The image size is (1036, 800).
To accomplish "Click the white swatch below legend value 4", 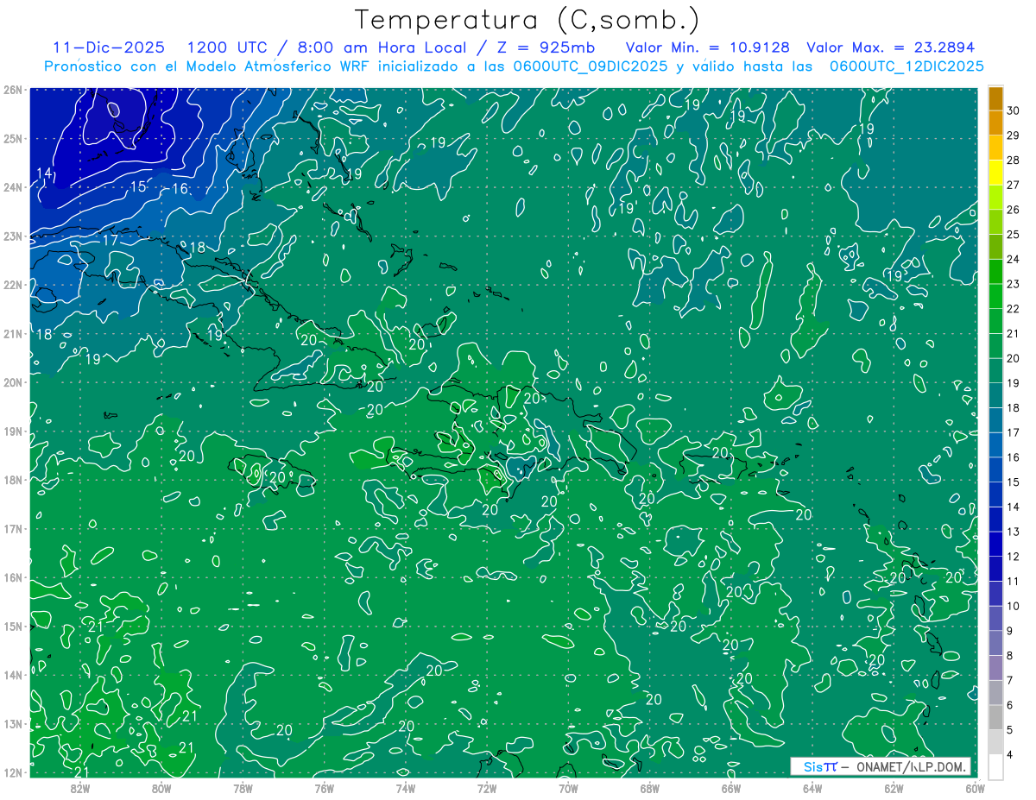I will (x=995, y=766).
